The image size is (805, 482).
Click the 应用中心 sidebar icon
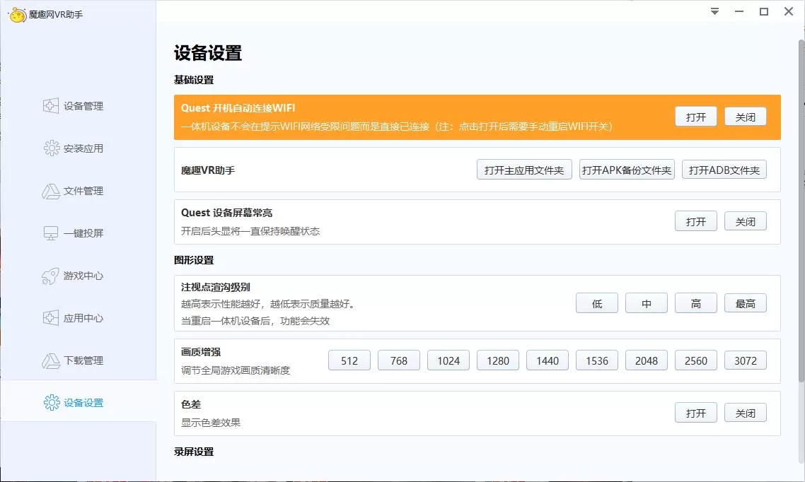point(51,318)
